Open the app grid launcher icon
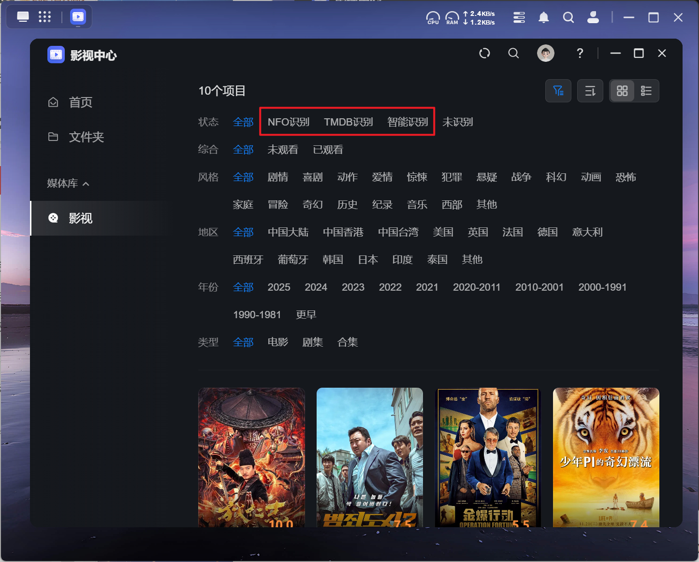 pos(45,17)
